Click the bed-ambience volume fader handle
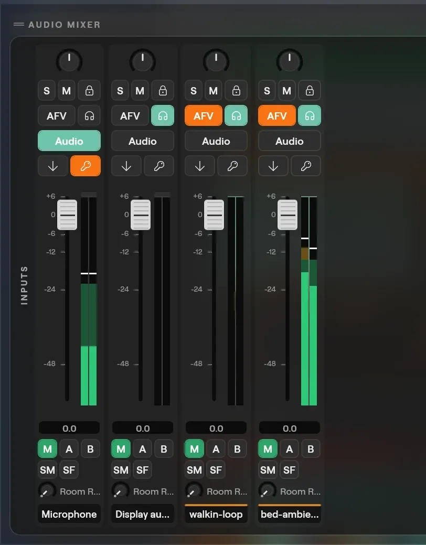 287,215
